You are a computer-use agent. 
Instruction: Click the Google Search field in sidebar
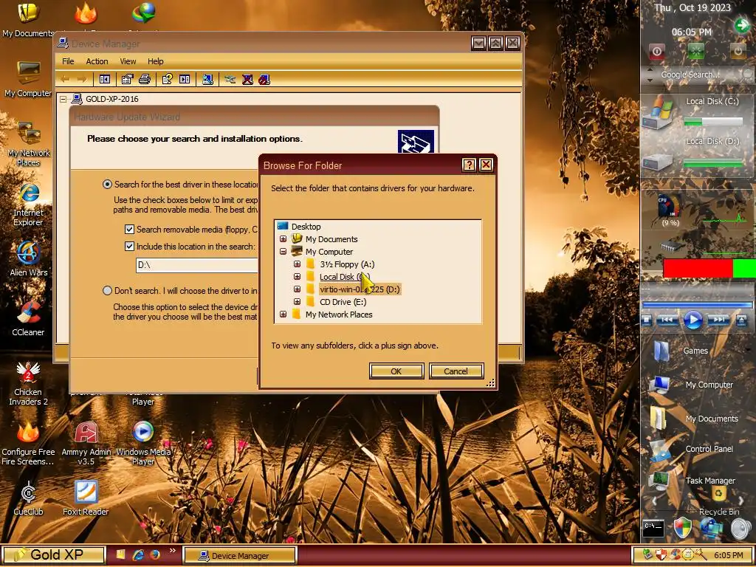pos(690,75)
